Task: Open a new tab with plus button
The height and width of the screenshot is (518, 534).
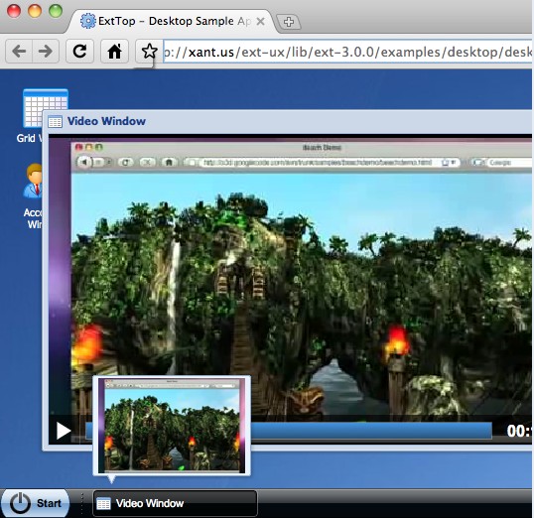Action: (289, 22)
